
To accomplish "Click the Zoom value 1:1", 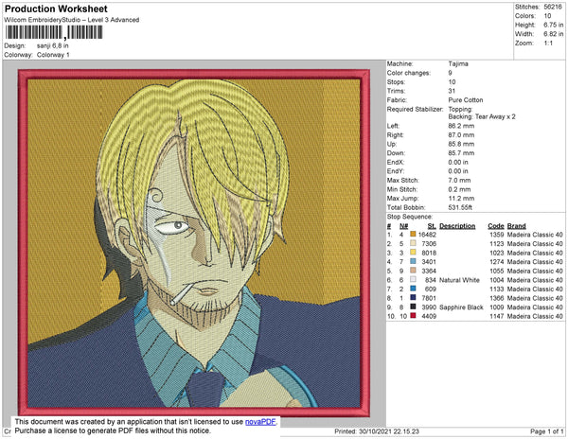I will [548, 44].
